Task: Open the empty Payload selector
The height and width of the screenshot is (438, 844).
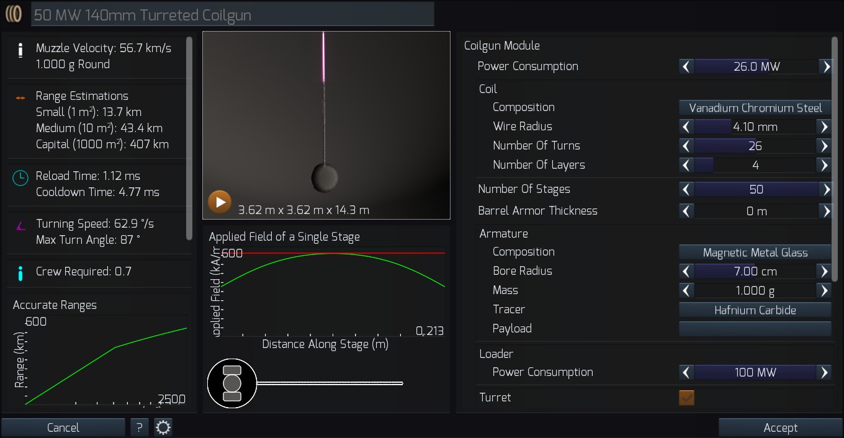Action: (x=755, y=329)
